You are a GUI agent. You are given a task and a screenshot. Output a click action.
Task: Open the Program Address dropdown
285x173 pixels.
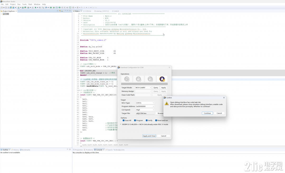145,106
